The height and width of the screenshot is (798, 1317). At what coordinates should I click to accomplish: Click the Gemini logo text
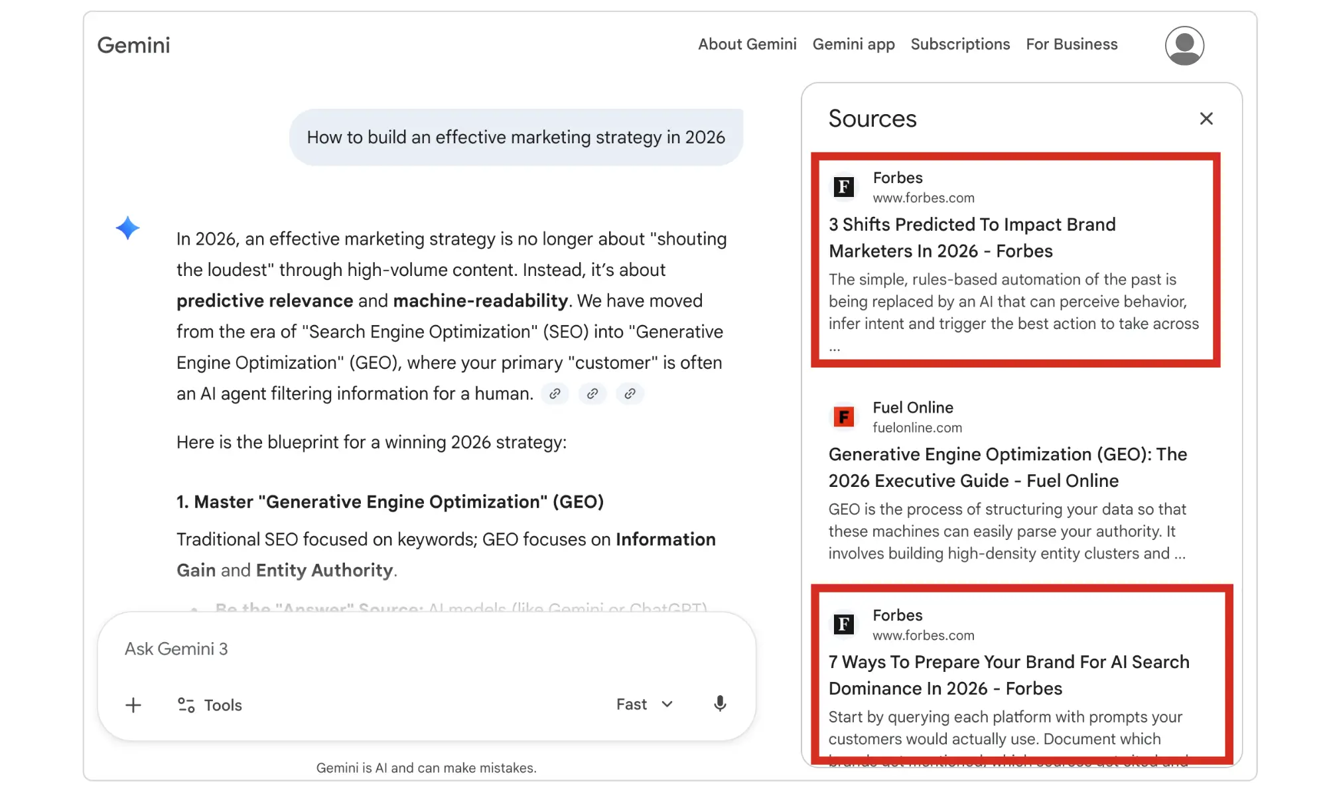click(133, 45)
